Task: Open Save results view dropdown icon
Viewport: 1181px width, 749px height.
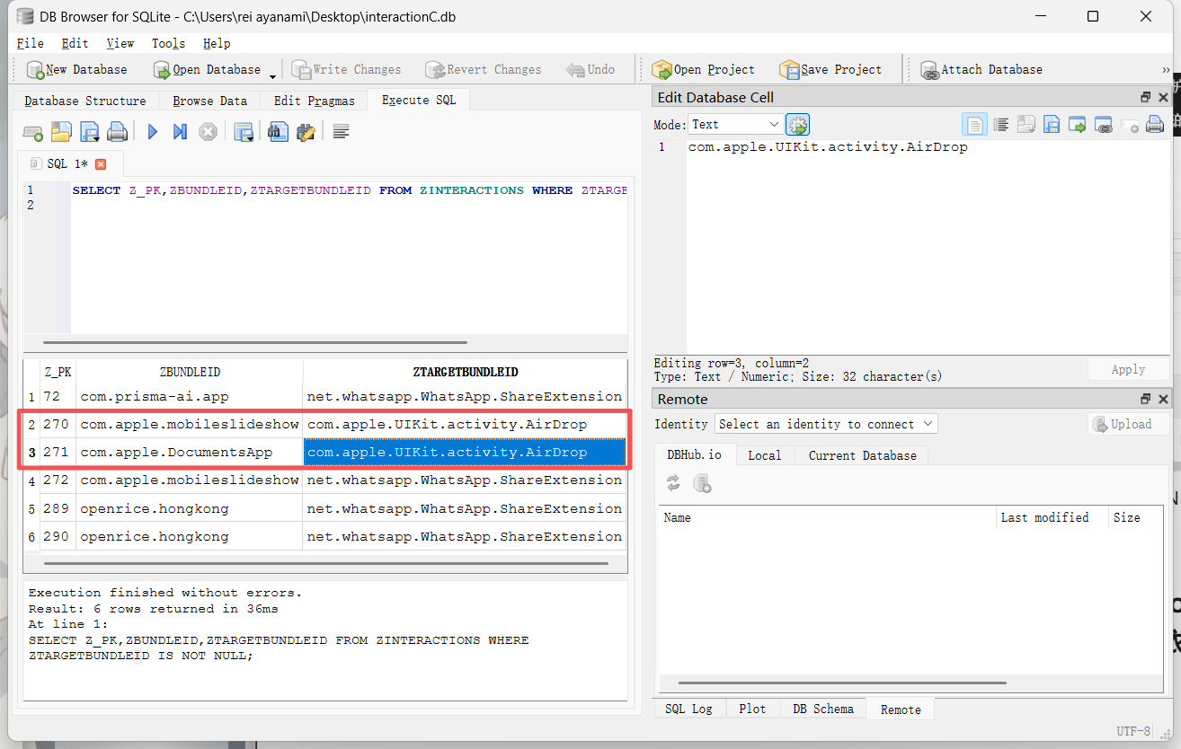Action: click(x=244, y=132)
